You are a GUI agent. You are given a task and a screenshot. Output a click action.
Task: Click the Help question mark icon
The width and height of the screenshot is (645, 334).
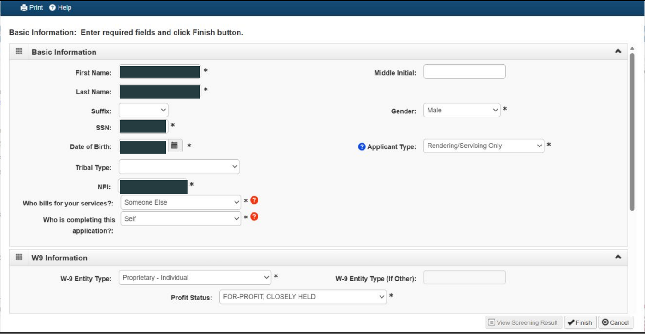tap(53, 7)
